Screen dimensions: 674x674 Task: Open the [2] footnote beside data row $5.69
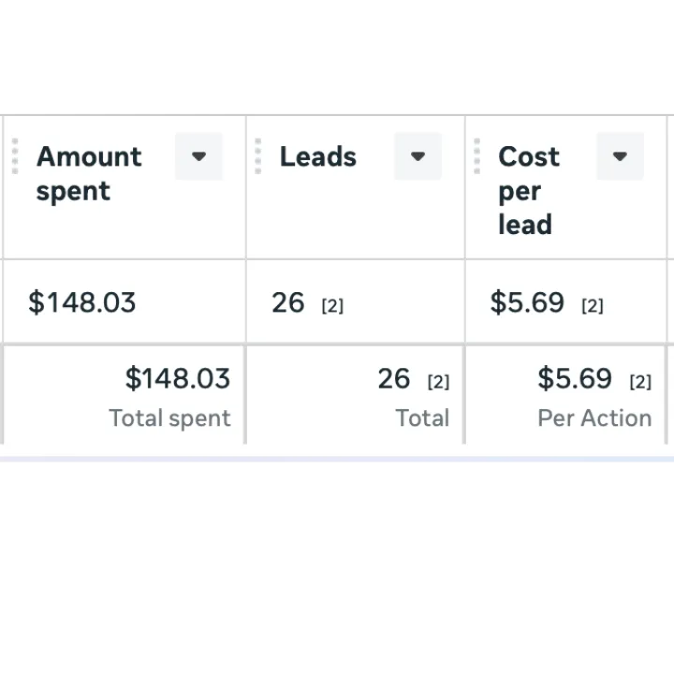coord(592,306)
